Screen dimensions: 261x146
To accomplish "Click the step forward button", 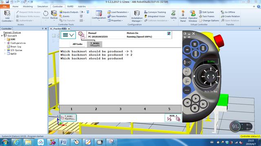I will (x=203, y=104).
